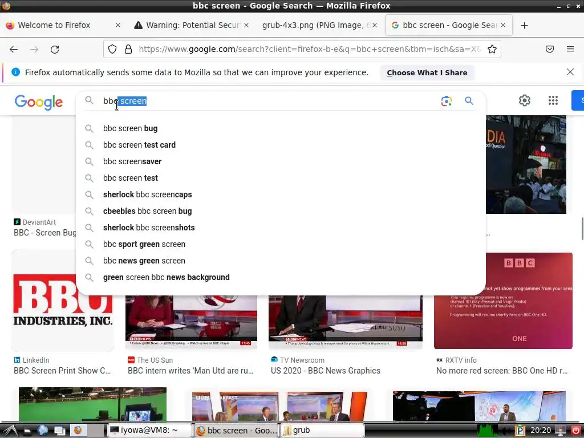Close the grub-4x3.png tab
The height and width of the screenshot is (438, 584).
click(375, 25)
